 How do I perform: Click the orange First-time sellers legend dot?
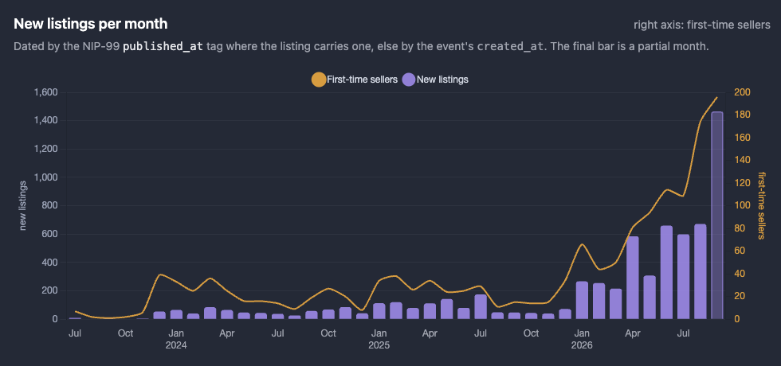(x=319, y=80)
